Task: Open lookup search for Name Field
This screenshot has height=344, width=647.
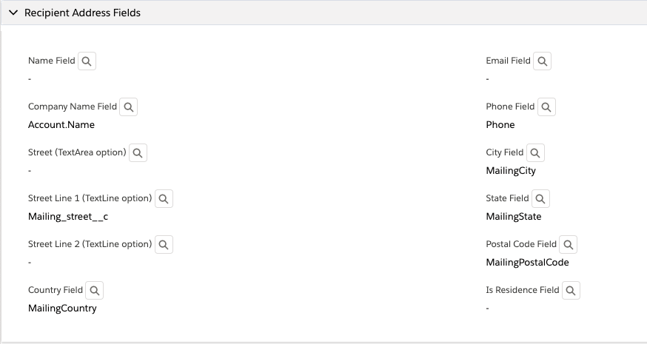Action: (87, 61)
